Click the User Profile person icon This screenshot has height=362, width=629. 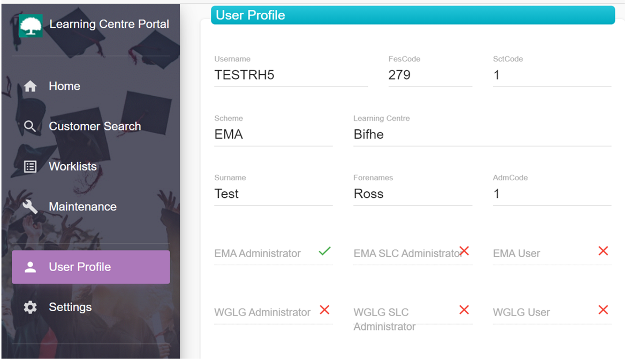click(x=30, y=267)
